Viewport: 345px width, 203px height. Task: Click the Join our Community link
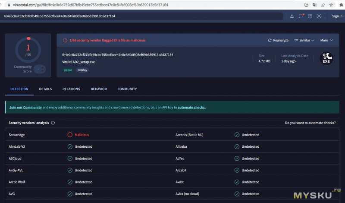pos(25,107)
